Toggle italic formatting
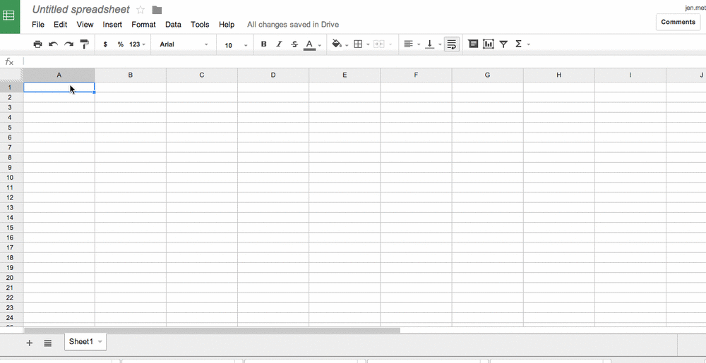Viewport: 706px width, 363px height. [279, 44]
